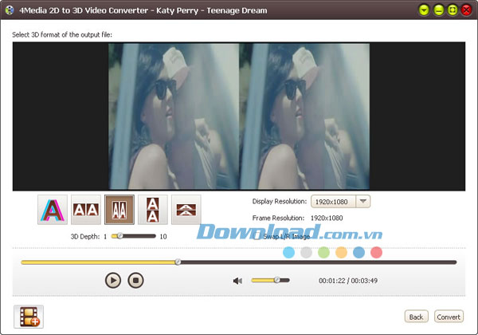The height and width of the screenshot is (335, 478).
Task: Toggle the Swap L/R Image checkbox
Action: (257, 236)
